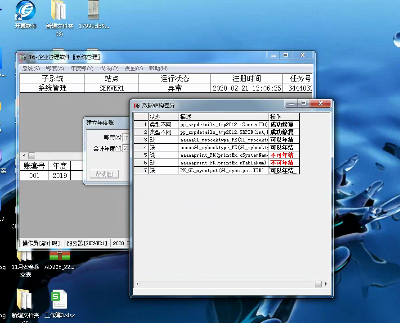Click 服务器[SERVER1] status bar entry
Image resolution: width=400 pixels, height=323 pixels.
point(87,243)
